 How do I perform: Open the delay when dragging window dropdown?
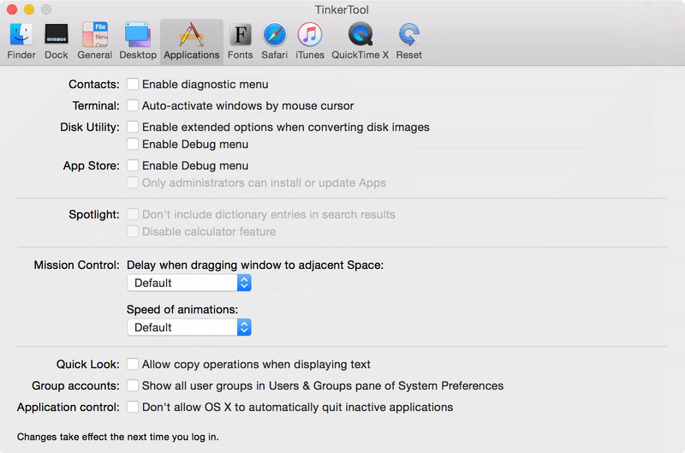188,283
